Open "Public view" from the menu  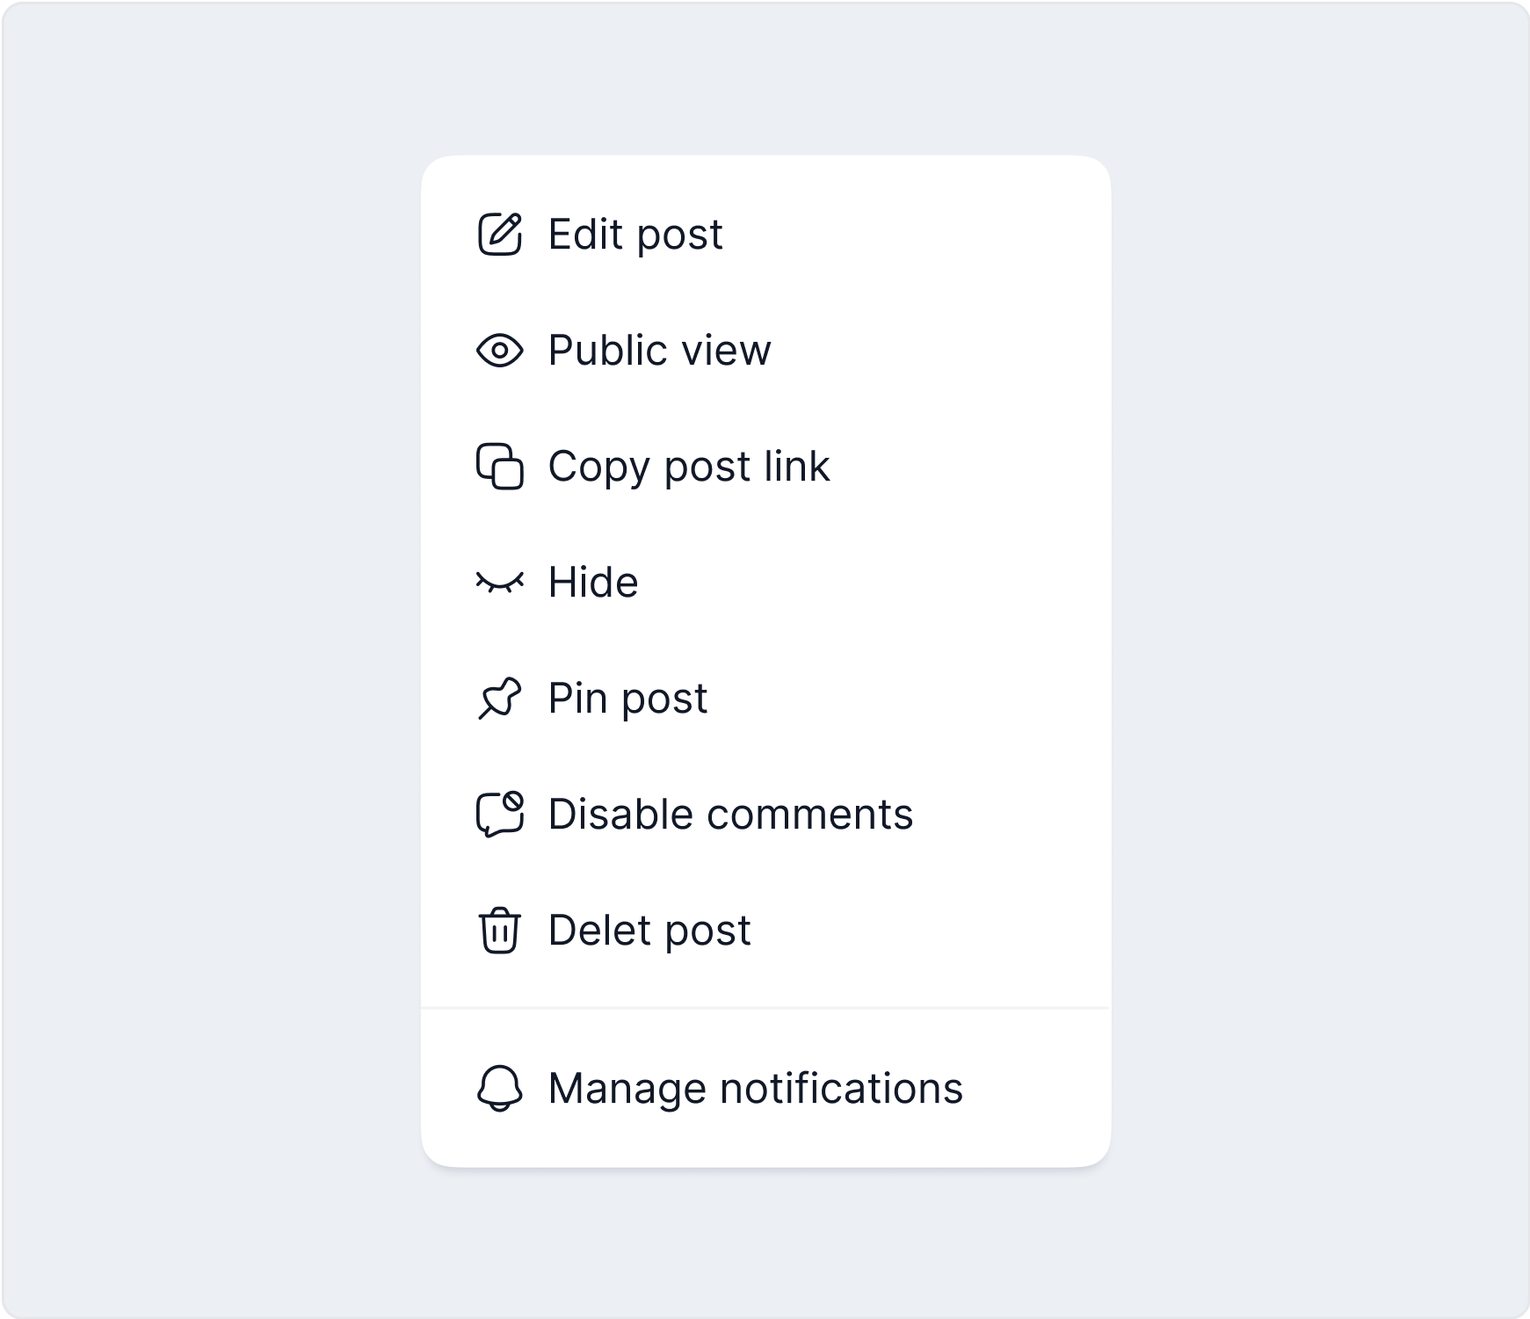(x=659, y=350)
